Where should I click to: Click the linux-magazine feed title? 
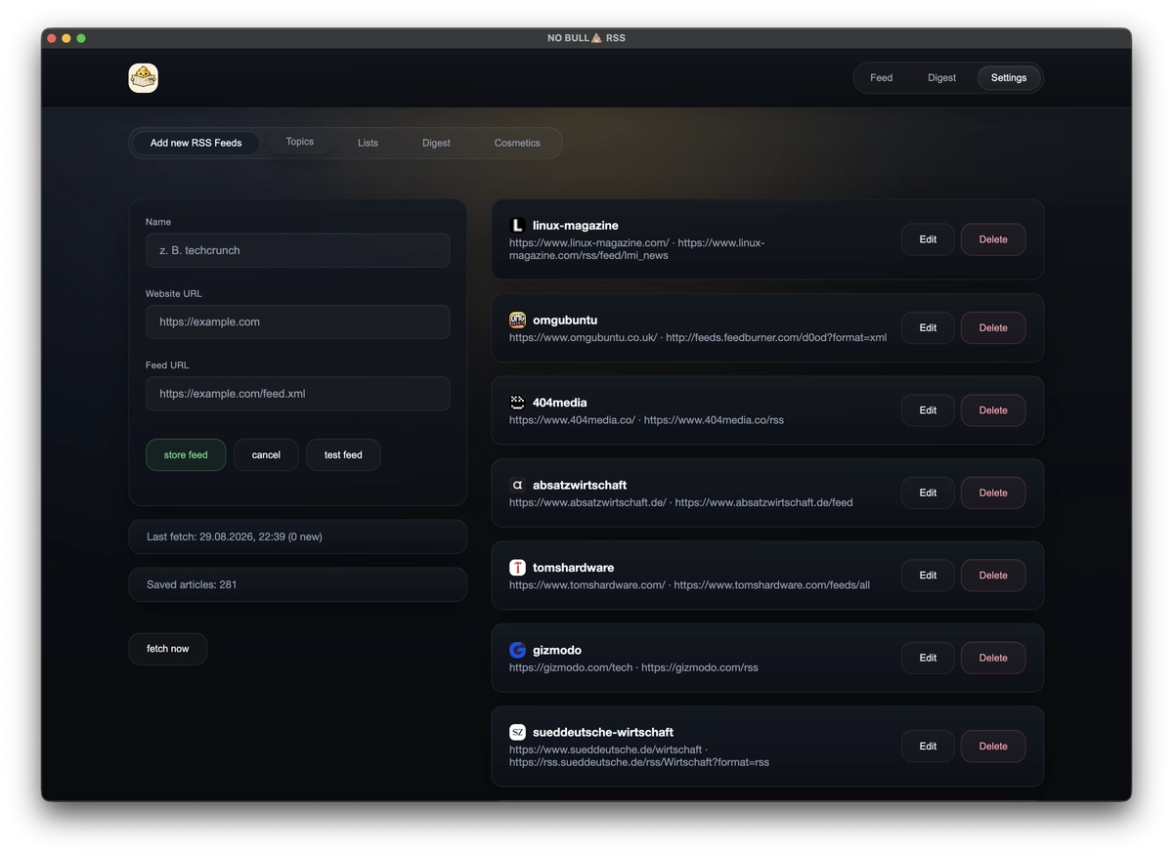click(576, 226)
